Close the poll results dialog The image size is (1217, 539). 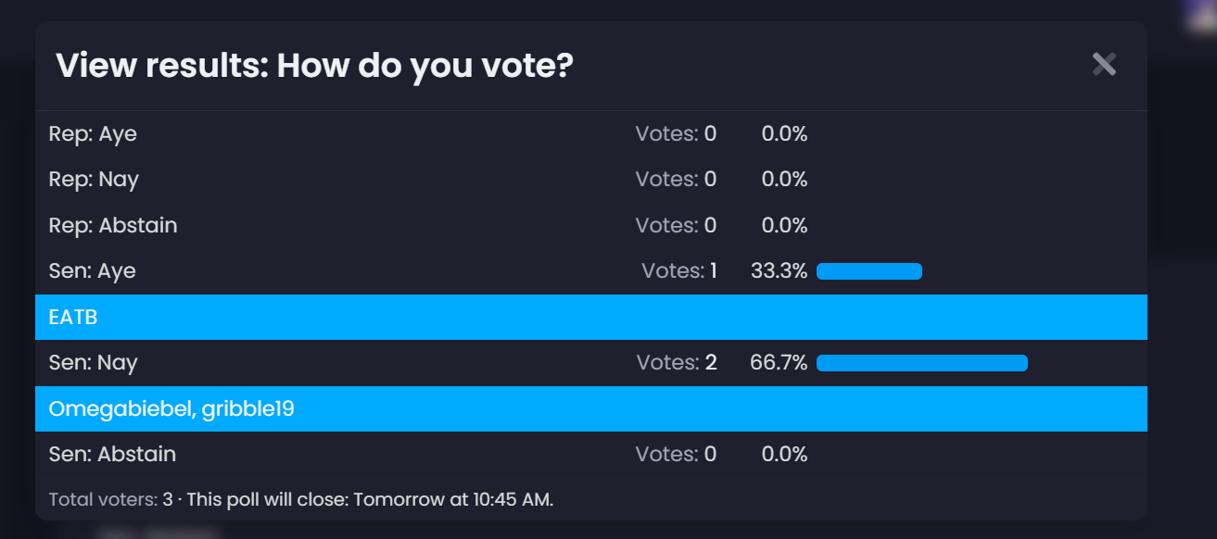pos(1103,65)
